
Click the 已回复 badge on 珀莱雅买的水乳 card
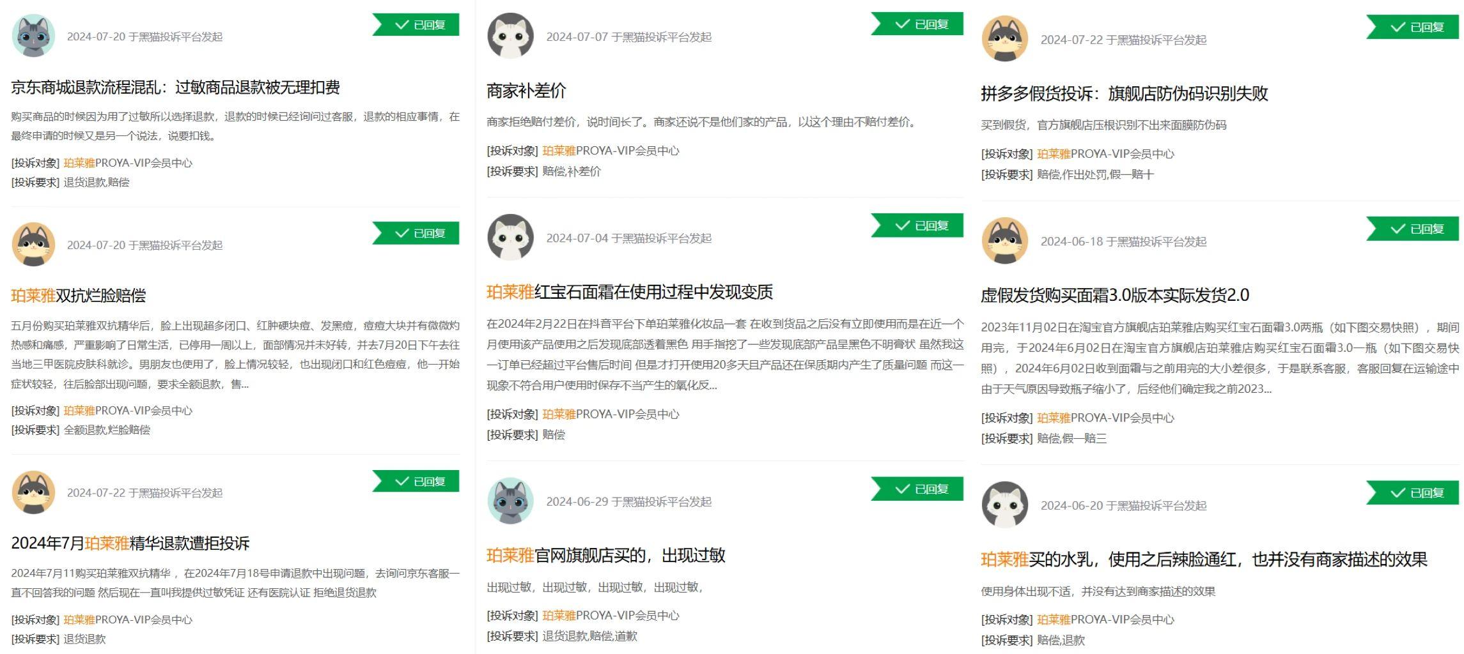[x=1413, y=493]
